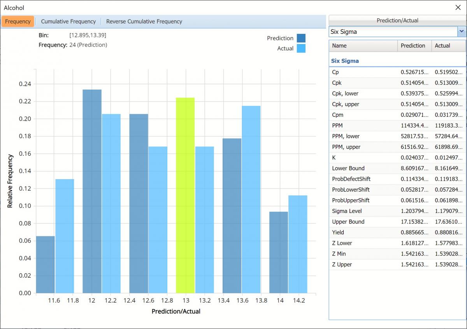Select the PPM, upper row
The width and height of the screenshot is (467, 329).
397,147
